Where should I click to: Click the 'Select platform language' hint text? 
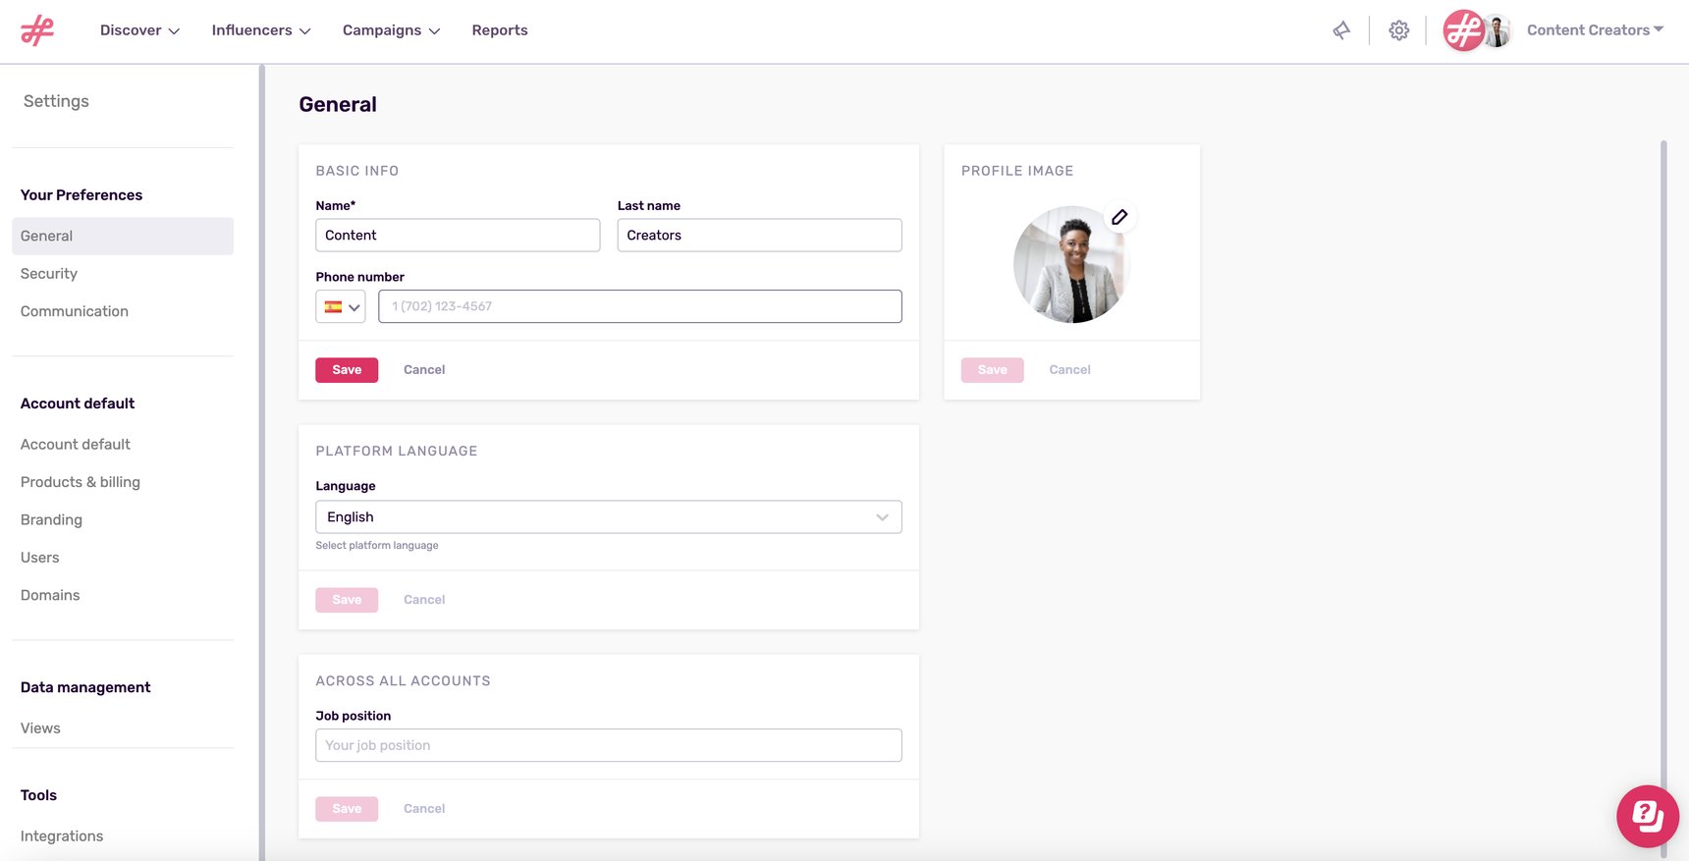coord(377,546)
